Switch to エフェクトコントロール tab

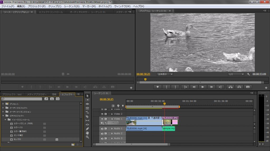click(51, 12)
